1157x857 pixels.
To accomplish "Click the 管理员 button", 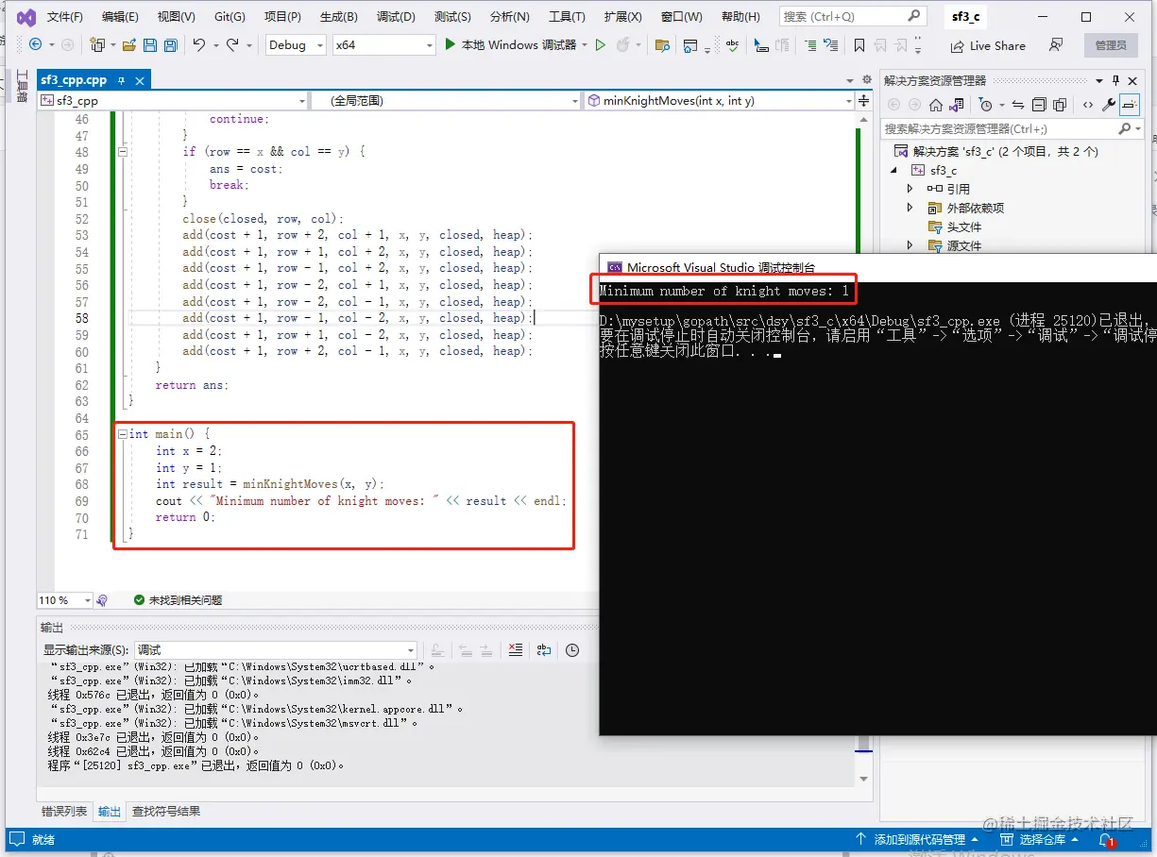I will [x=1111, y=45].
